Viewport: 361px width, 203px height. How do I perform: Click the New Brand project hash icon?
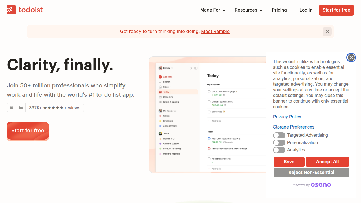pyautogui.click(x=160, y=139)
